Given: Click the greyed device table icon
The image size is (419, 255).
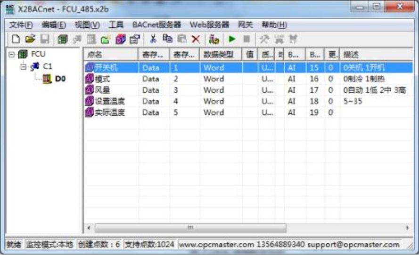Looking at the screenshot, I should point(91,40).
